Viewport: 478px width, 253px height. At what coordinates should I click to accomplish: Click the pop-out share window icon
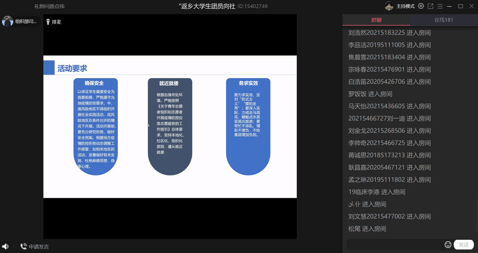coord(431,6)
